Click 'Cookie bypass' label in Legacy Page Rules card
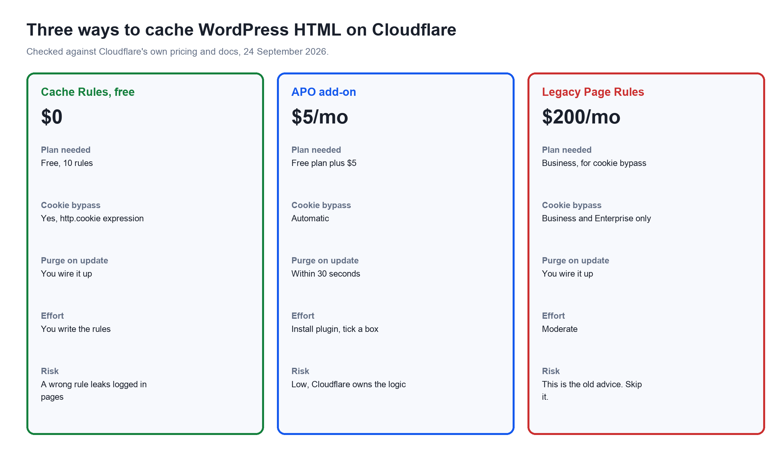Viewport: 778px width, 461px height. [x=572, y=205]
